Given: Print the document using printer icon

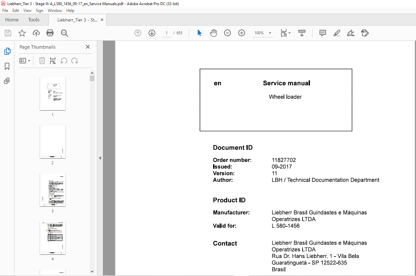Looking at the screenshot, I should [50, 33].
